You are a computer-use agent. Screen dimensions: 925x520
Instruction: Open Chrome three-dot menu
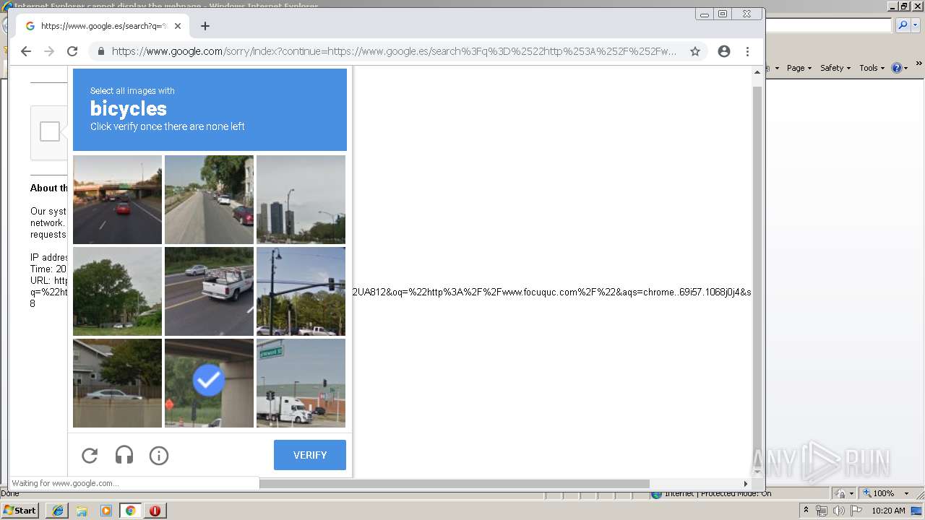tap(748, 51)
